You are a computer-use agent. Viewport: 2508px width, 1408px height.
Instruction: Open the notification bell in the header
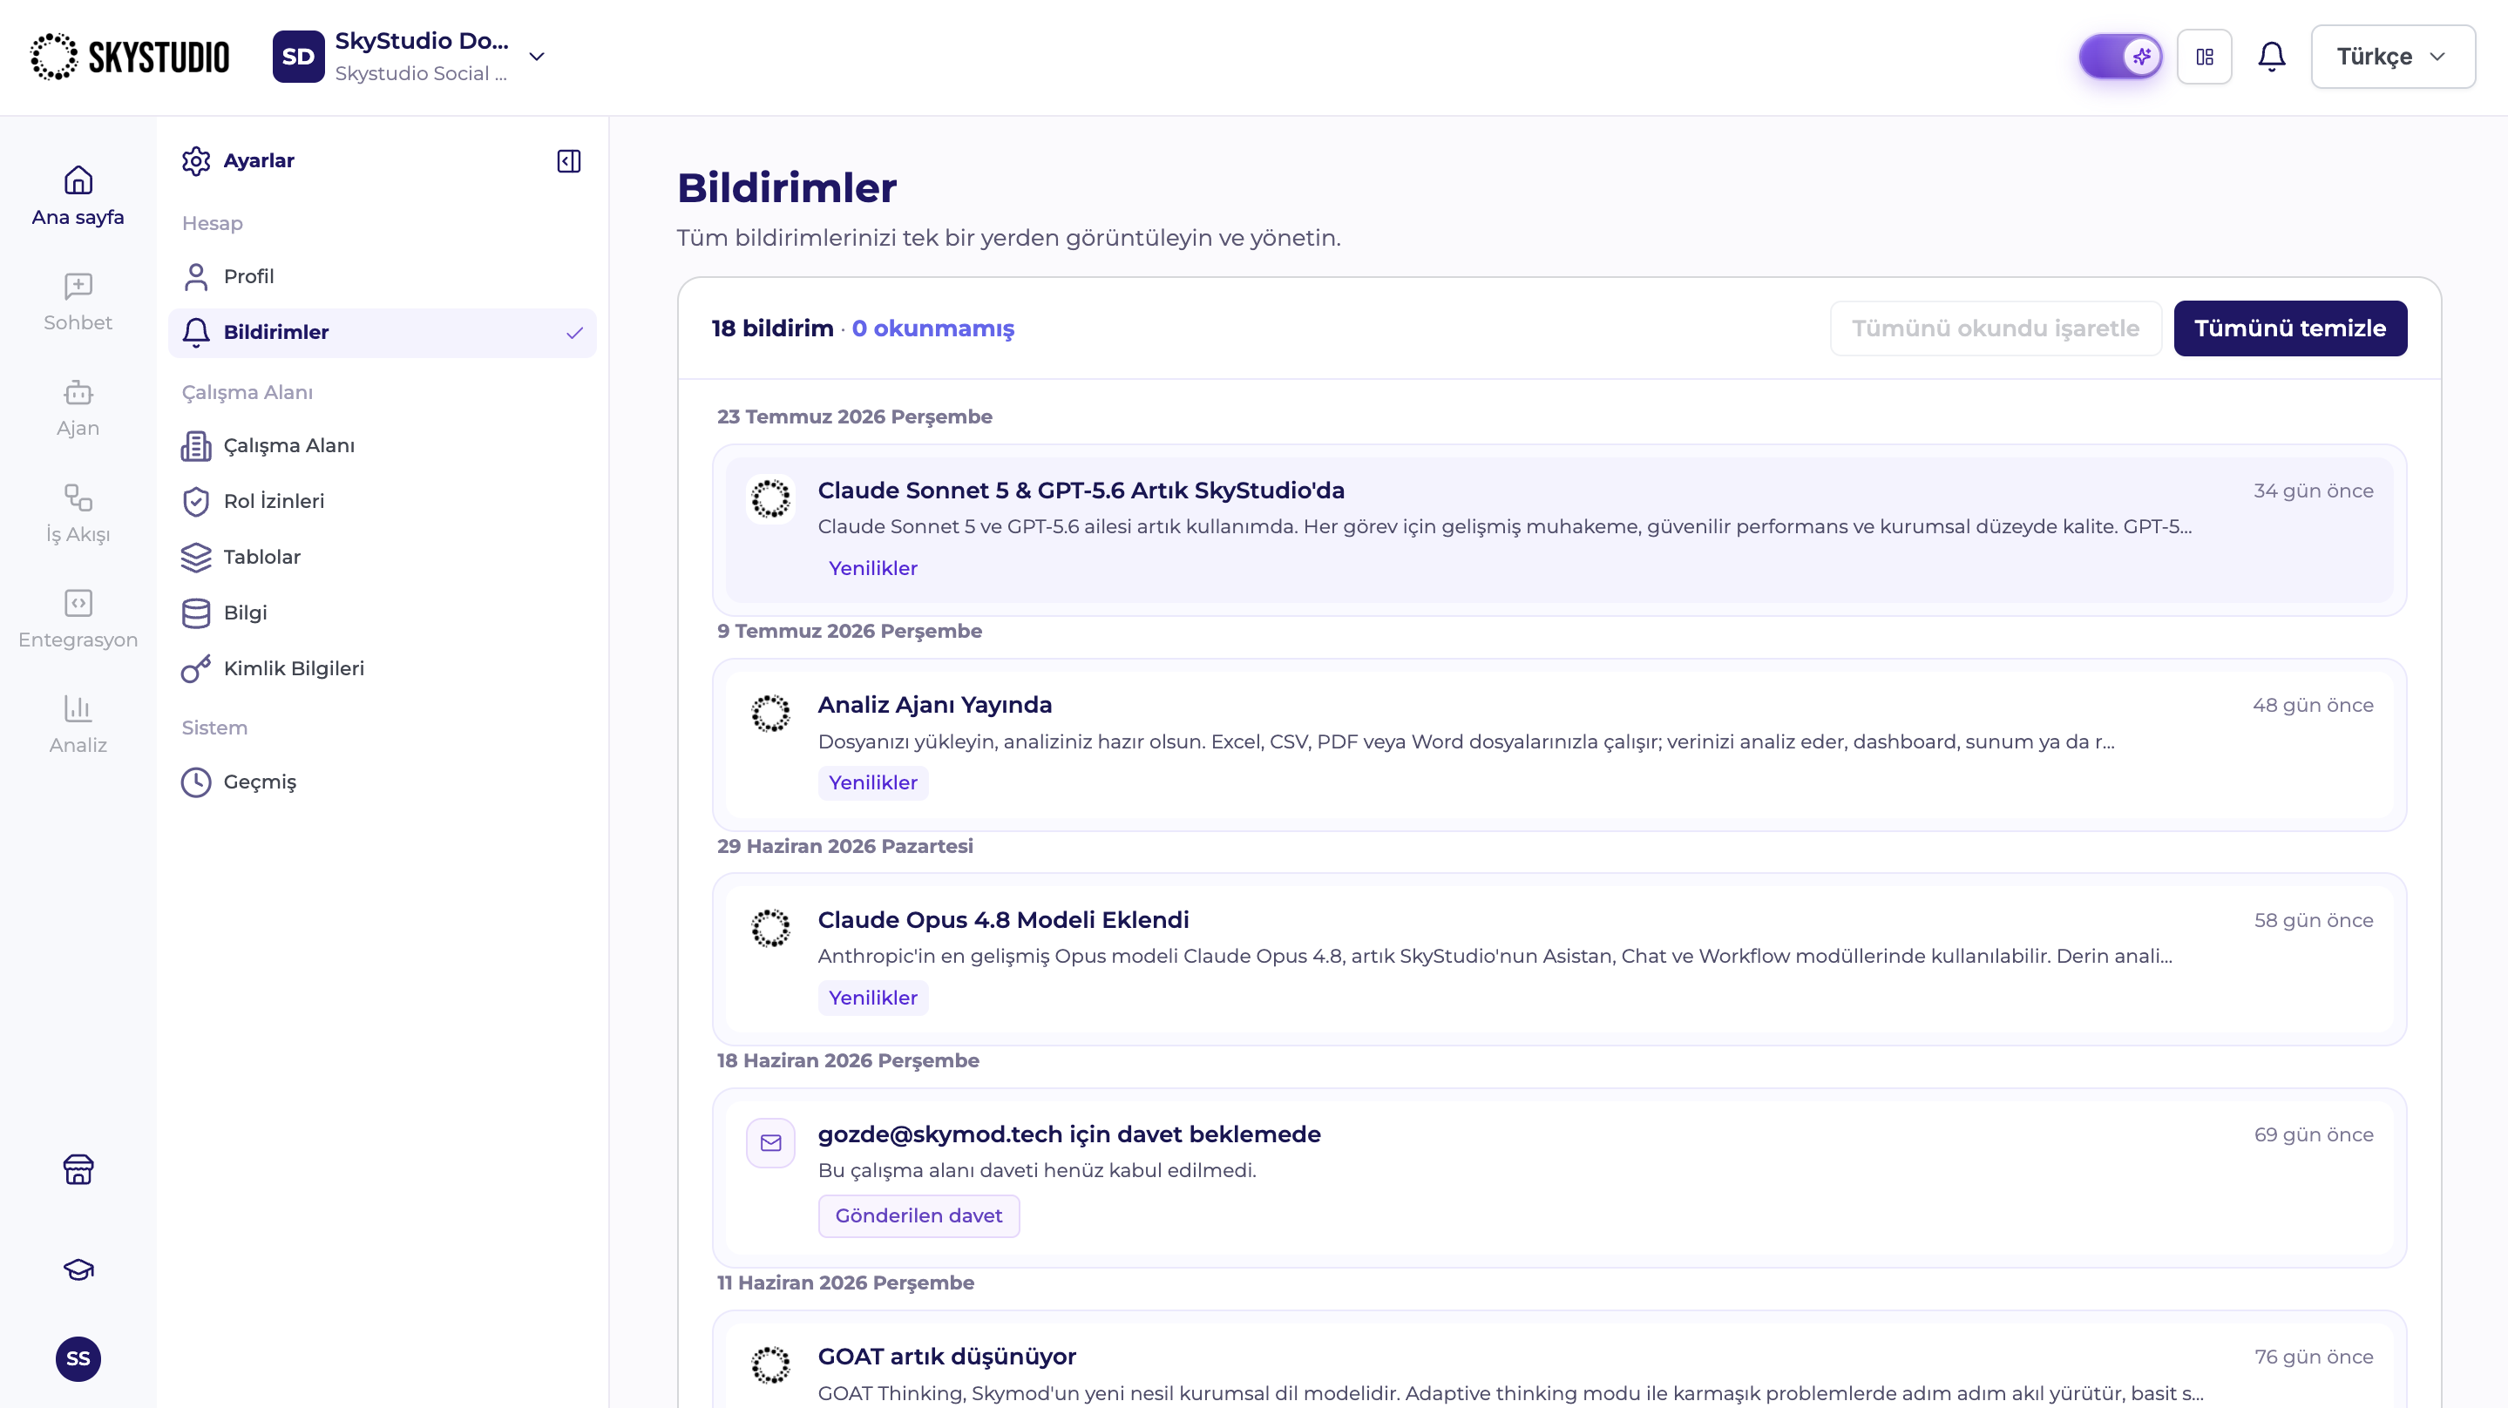[2272, 57]
